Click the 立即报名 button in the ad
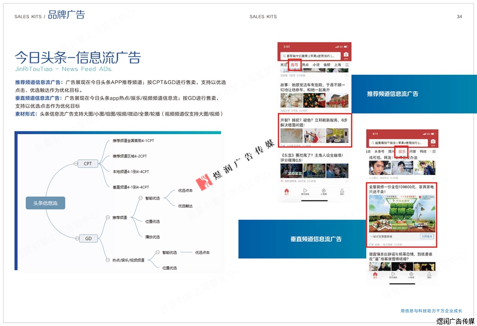The image size is (477, 326). (x=427, y=236)
